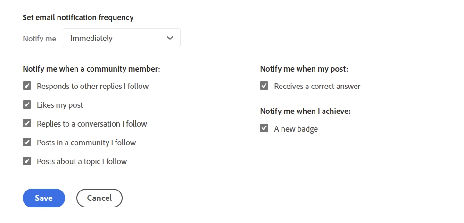Click the "Posts about a topic I follow" text
464x223 pixels.
pos(82,161)
